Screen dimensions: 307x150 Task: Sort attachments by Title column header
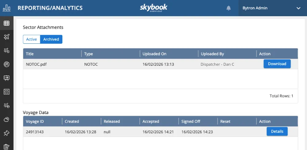pyautogui.click(x=30, y=54)
